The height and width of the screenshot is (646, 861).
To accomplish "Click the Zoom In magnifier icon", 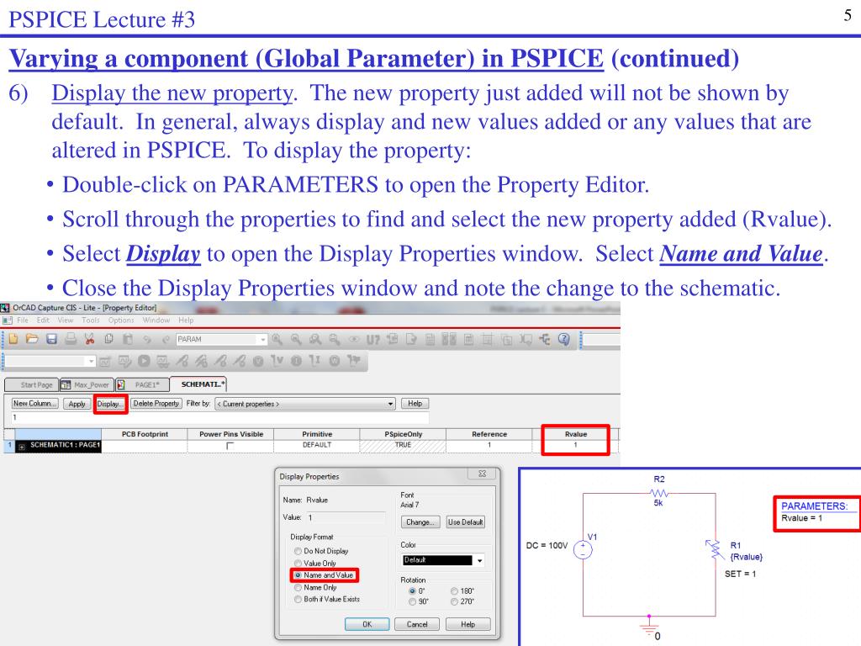I will click(277, 340).
